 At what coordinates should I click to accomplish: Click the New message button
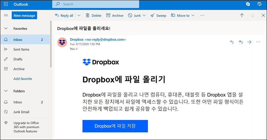24,15
